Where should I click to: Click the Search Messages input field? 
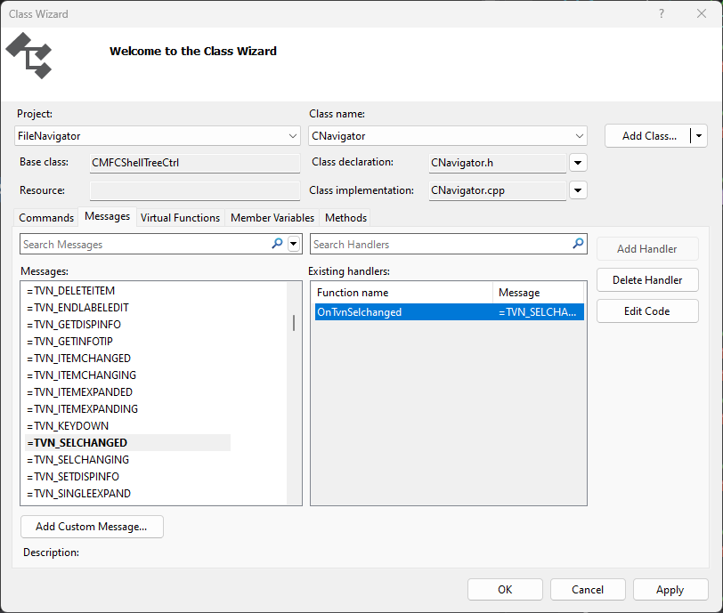145,244
